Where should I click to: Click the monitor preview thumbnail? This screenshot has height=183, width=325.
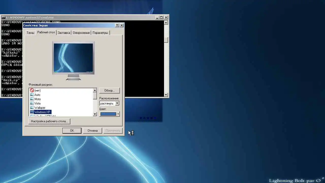tap(73, 58)
